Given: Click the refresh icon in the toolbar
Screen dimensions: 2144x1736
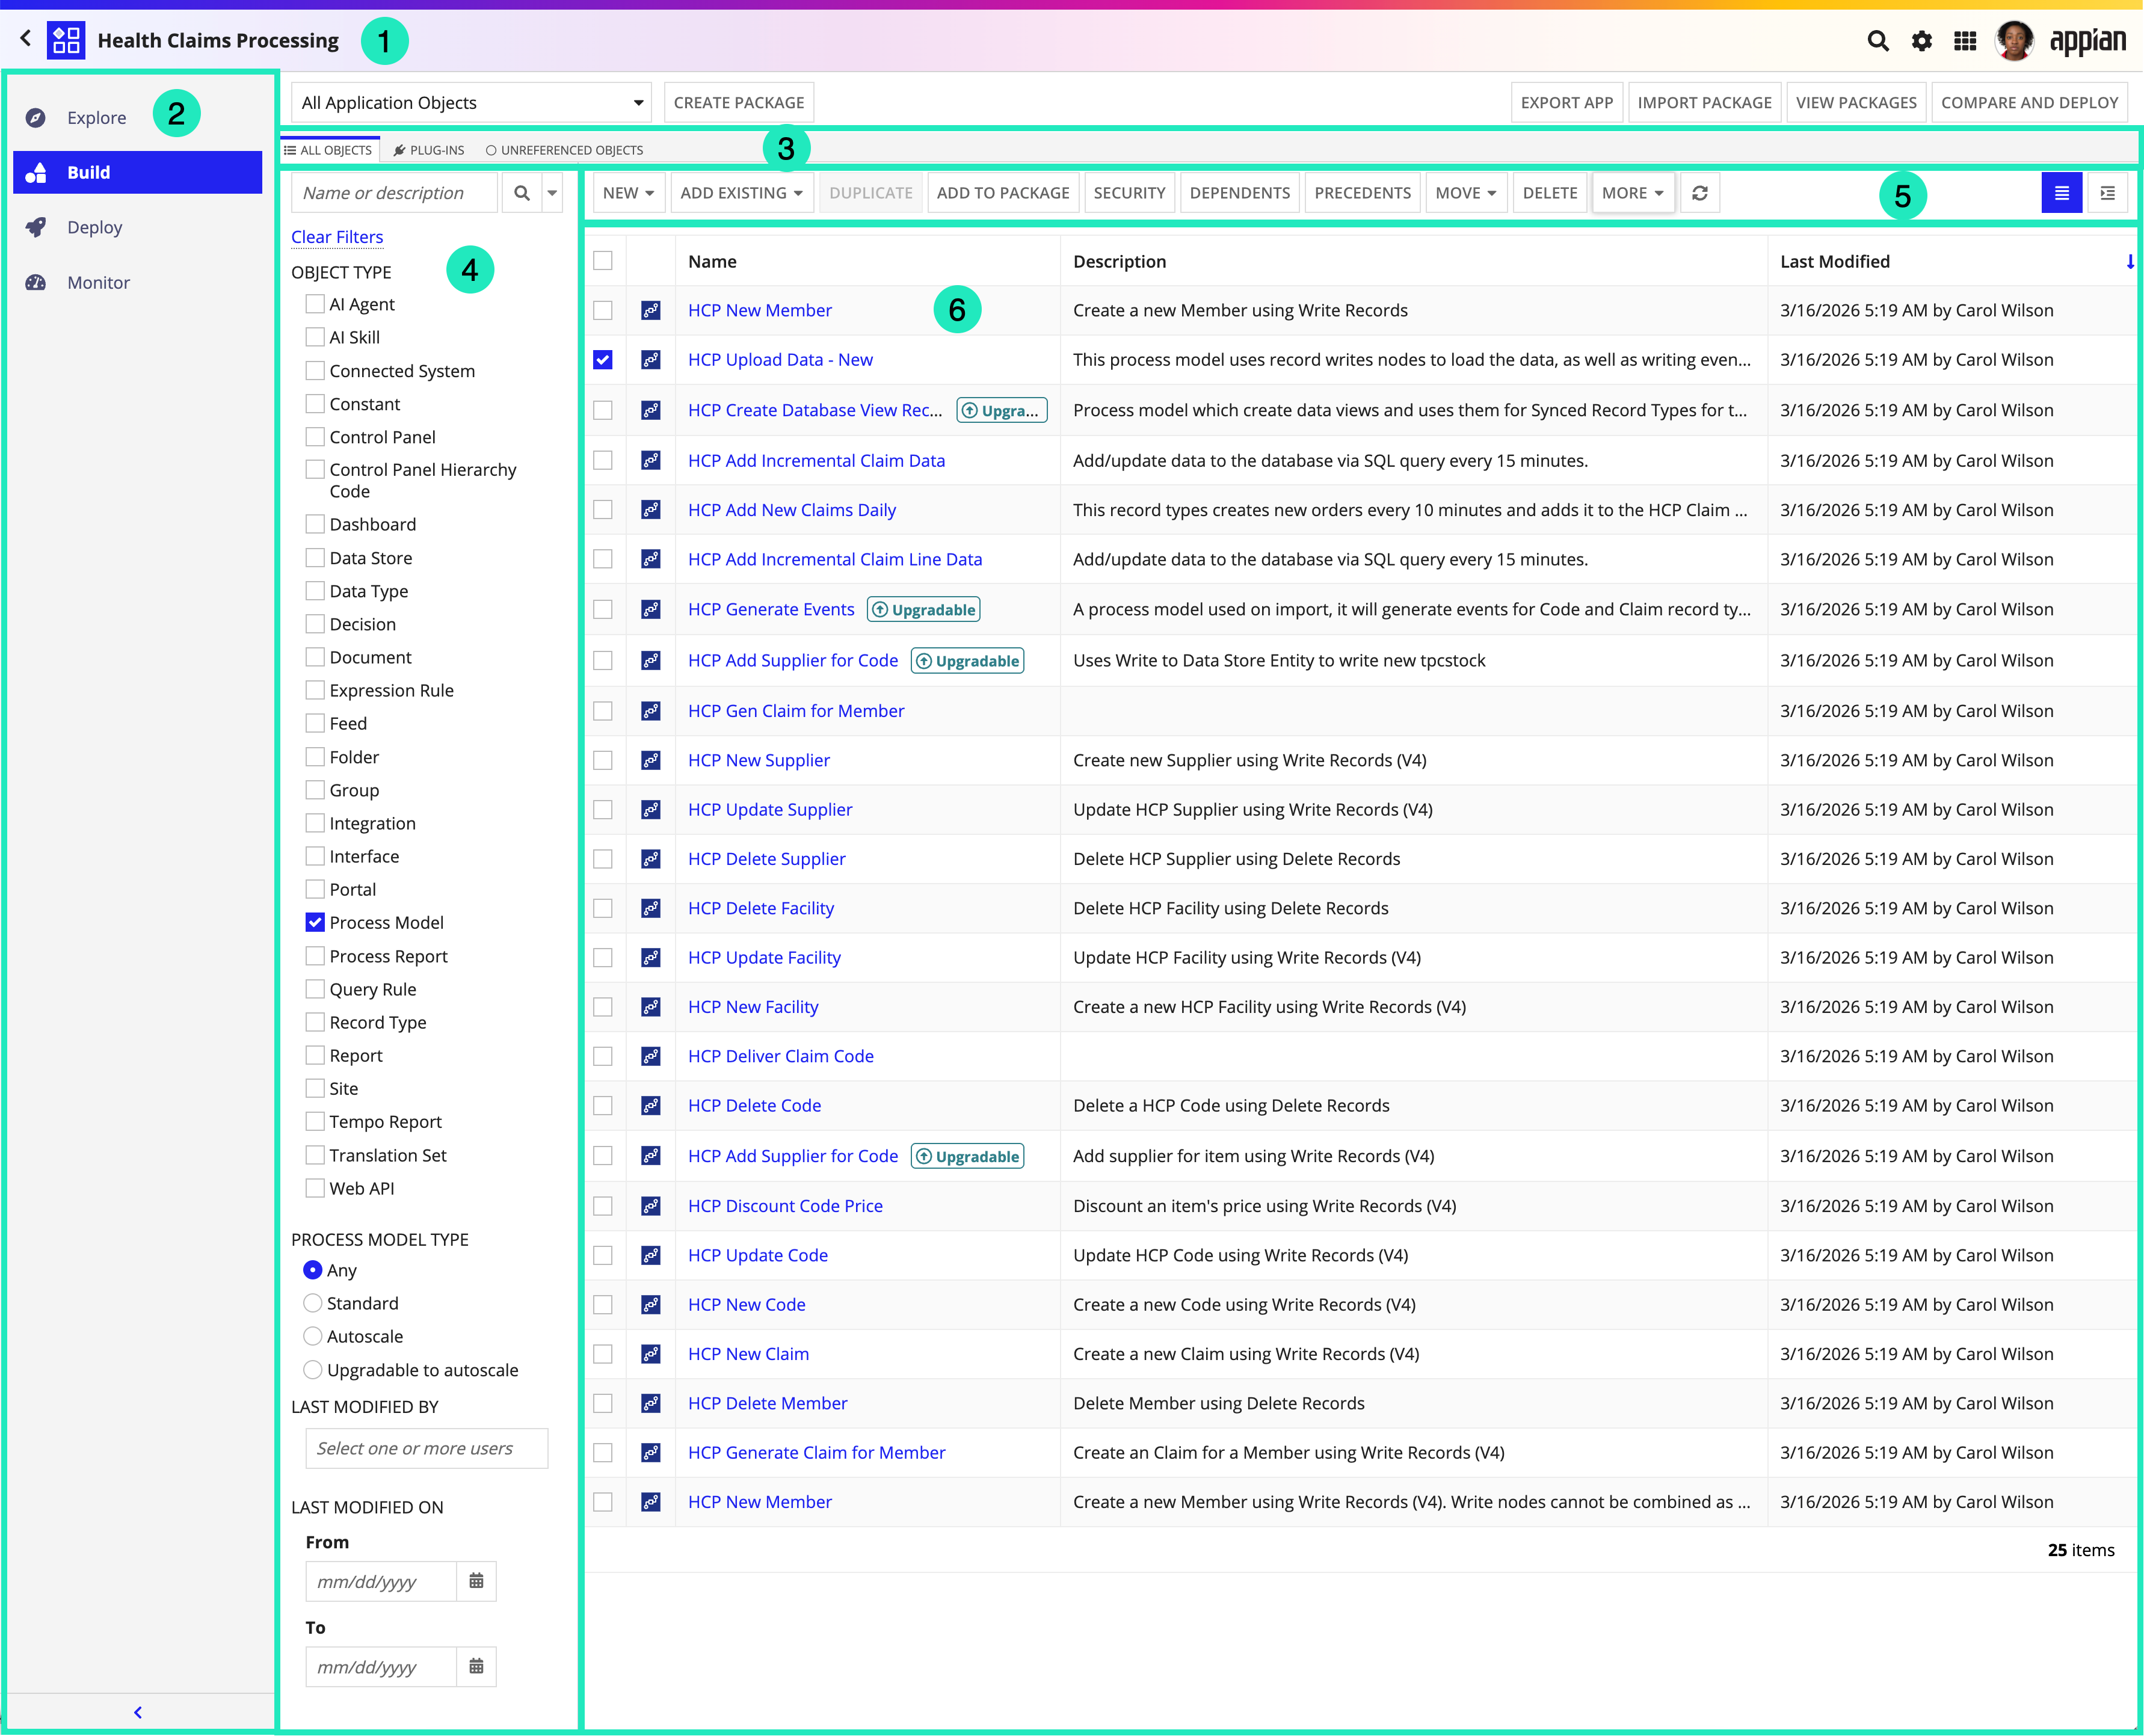Looking at the screenshot, I should (x=1700, y=193).
